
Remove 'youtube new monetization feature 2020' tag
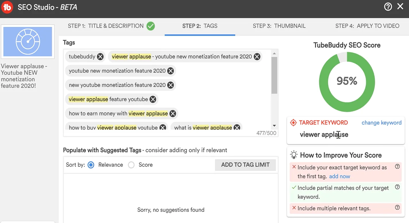click(x=170, y=71)
